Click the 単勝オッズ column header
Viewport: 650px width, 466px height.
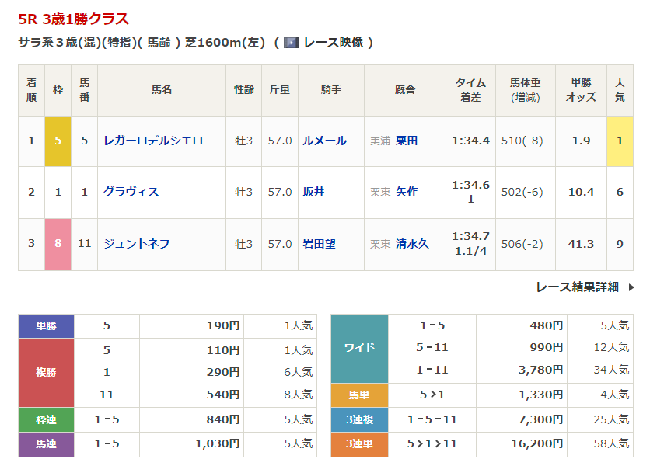[x=581, y=90]
